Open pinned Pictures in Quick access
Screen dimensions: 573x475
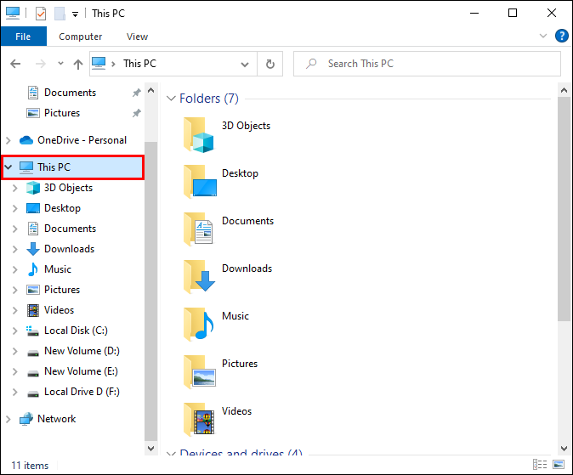(x=62, y=113)
